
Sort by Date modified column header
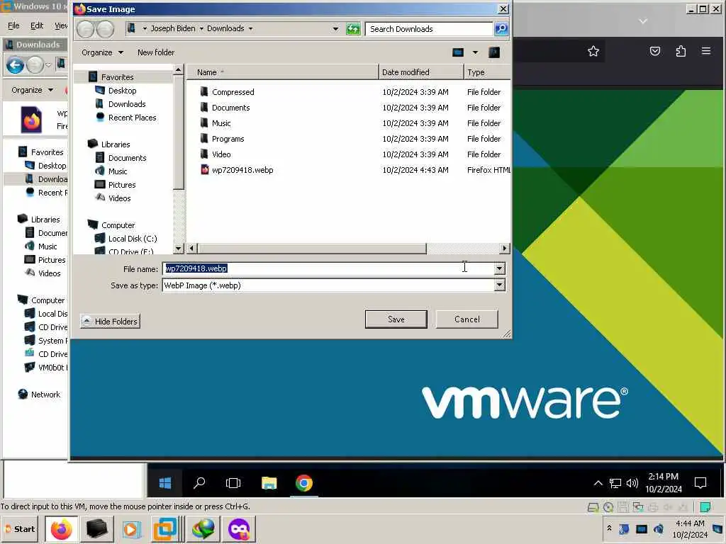(421, 72)
